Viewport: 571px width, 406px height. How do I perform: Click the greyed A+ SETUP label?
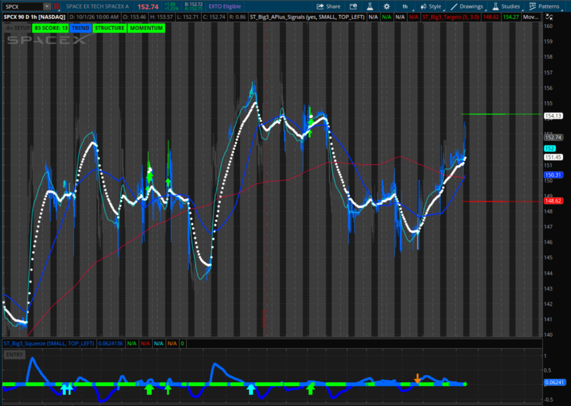click(x=18, y=28)
